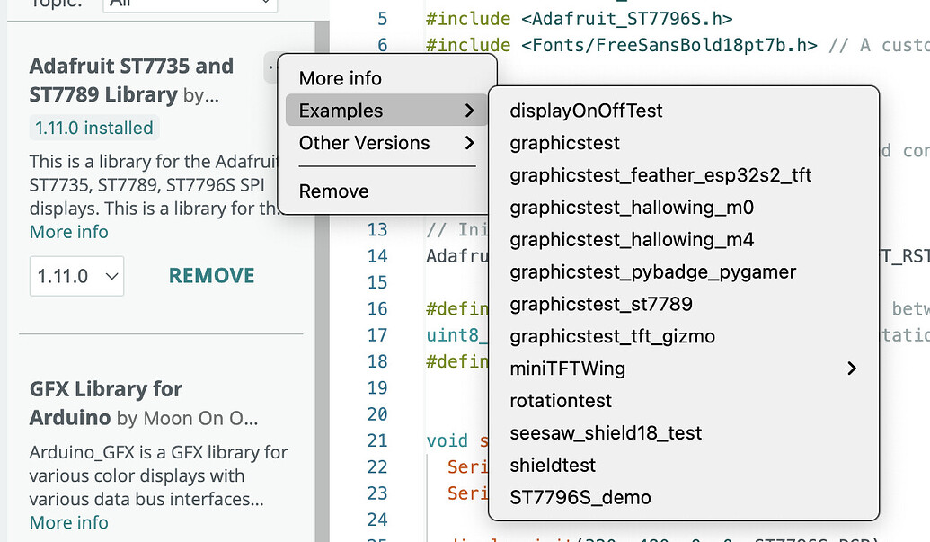Open graphicstest_pybadge_pygamer example
The width and height of the screenshot is (930, 542).
(x=652, y=271)
